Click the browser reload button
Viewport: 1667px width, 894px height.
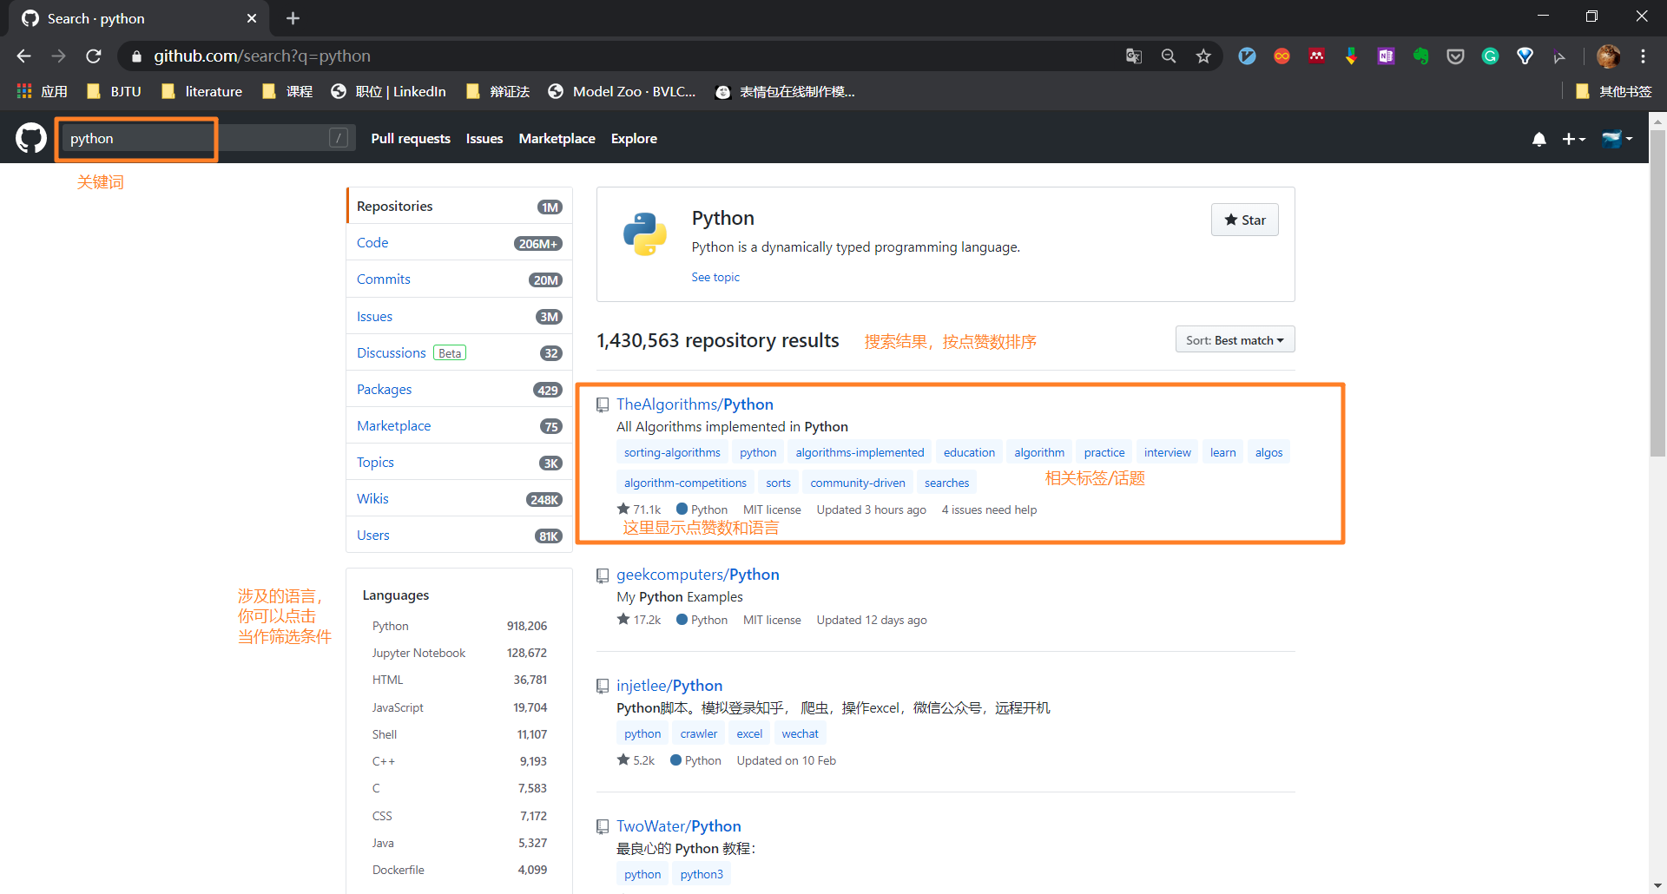point(94,56)
